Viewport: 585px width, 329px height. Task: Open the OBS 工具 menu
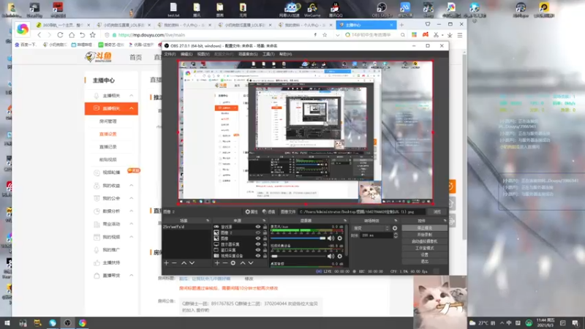coord(268,54)
